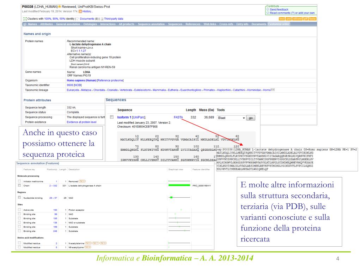361x271 pixels.
Task: Click position link 2 – 332
Action: point(53,186)
